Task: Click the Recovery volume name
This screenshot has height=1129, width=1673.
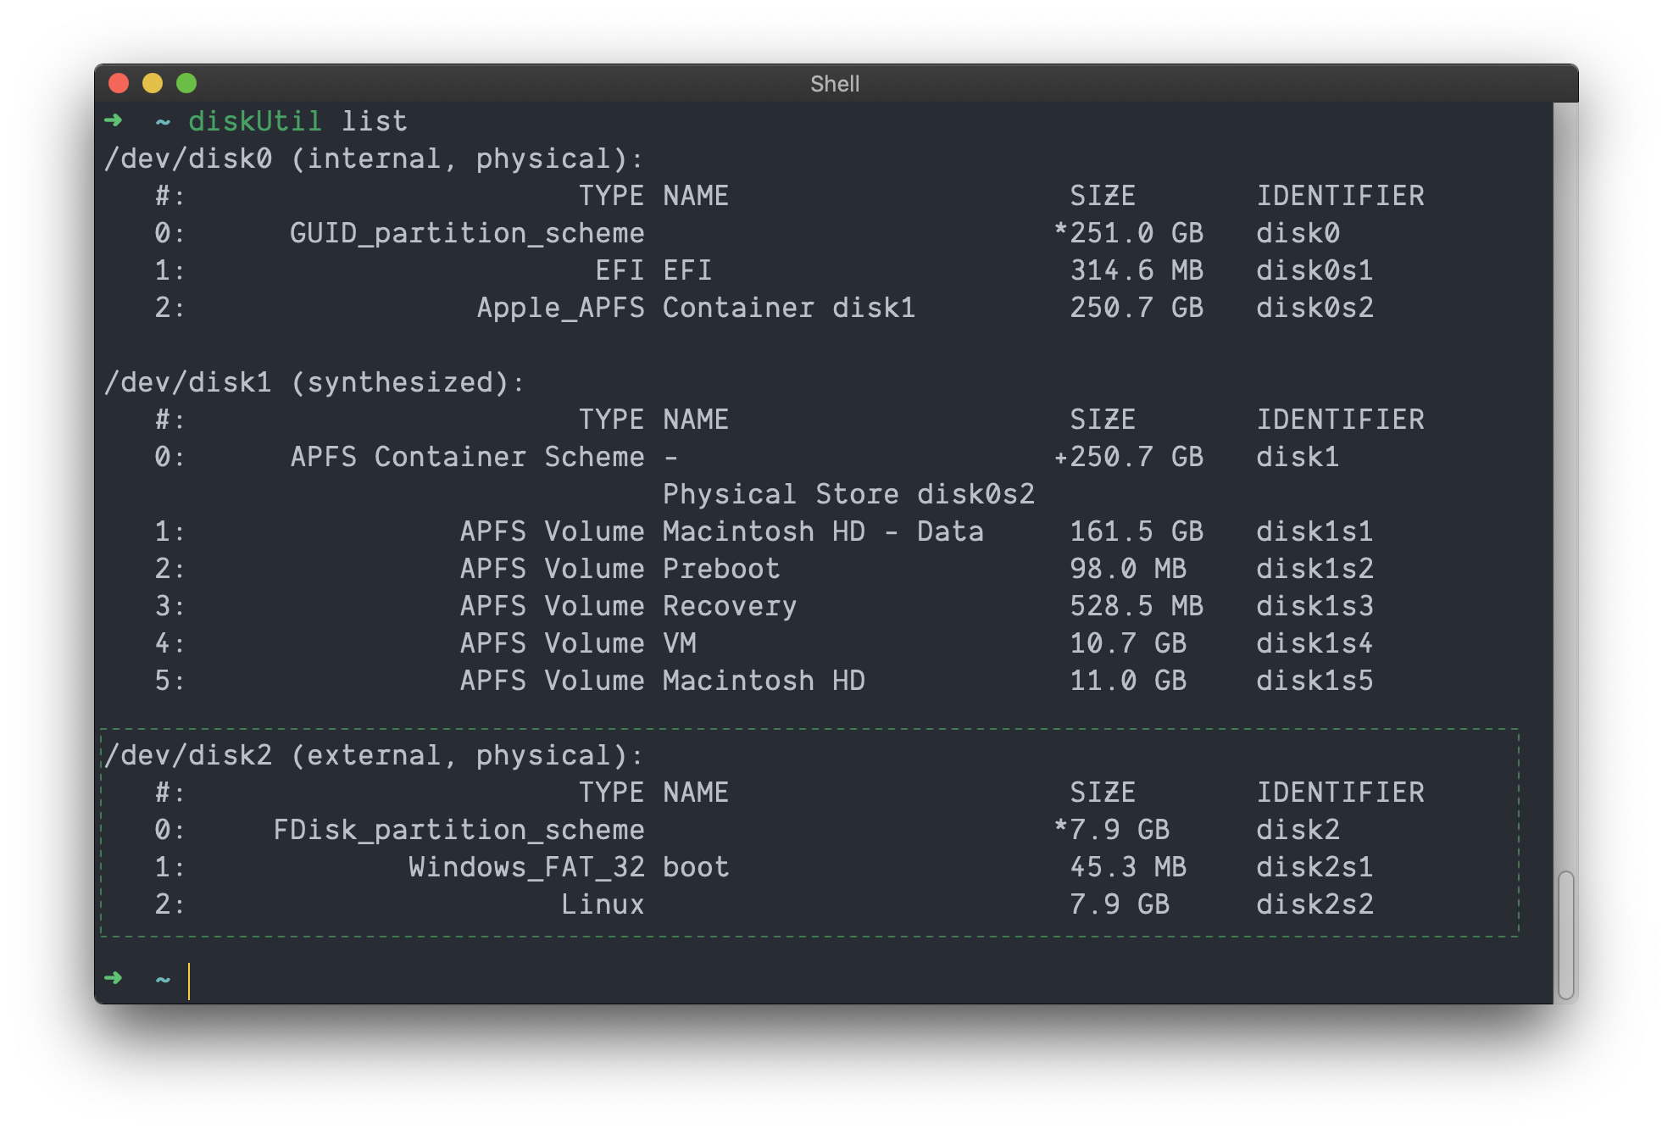Action: [729, 606]
